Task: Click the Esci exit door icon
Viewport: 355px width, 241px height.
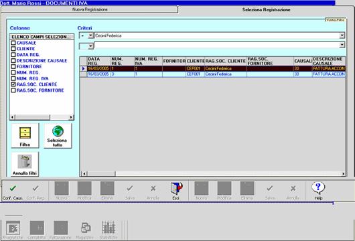Action: point(177,189)
